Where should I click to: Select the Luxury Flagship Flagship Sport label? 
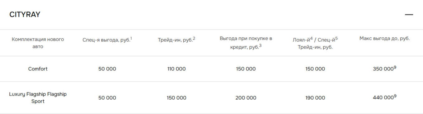38,97
